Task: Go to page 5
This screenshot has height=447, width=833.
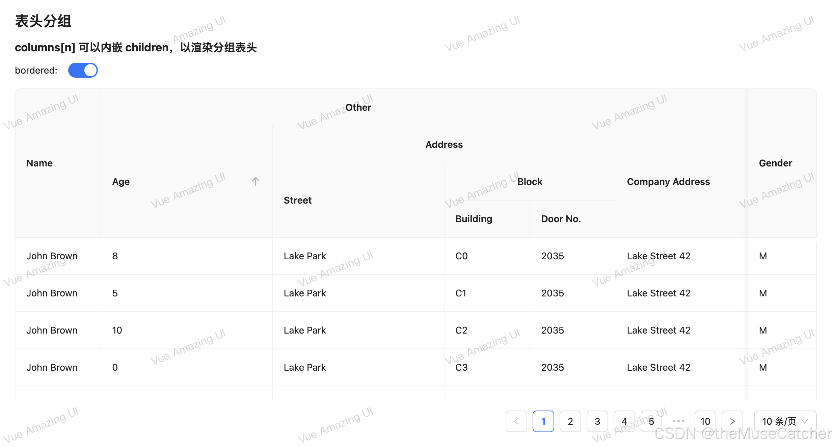Action: (x=651, y=421)
